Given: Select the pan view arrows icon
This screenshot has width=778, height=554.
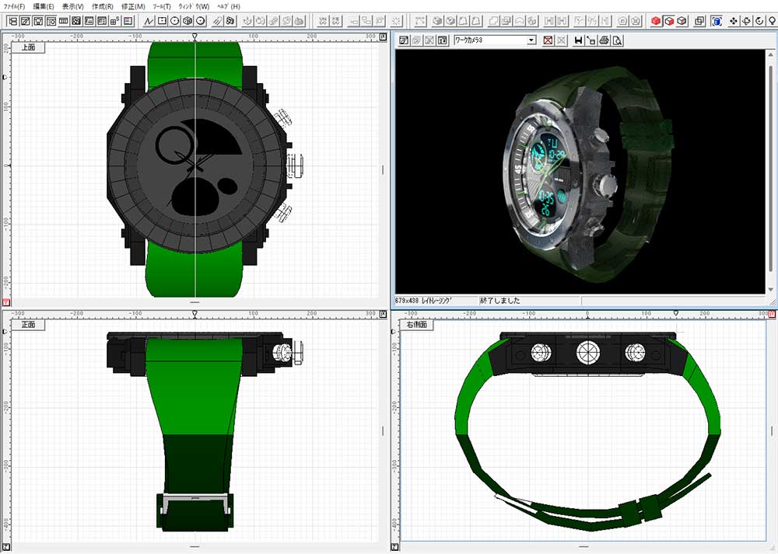Looking at the screenshot, I should 734,21.
